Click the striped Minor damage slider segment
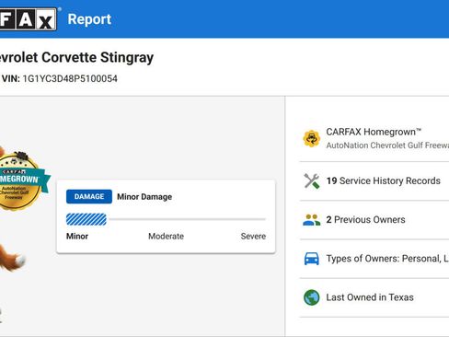Image resolution: width=449 pixels, height=337 pixels. (x=86, y=219)
